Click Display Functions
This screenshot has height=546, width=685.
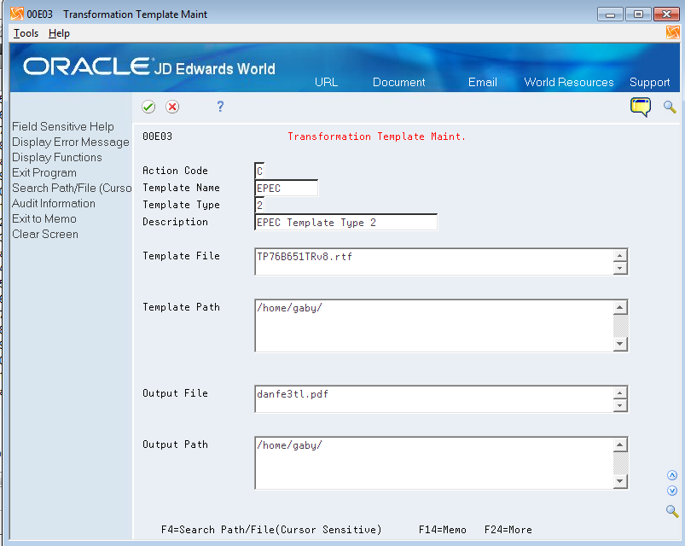pos(57,157)
